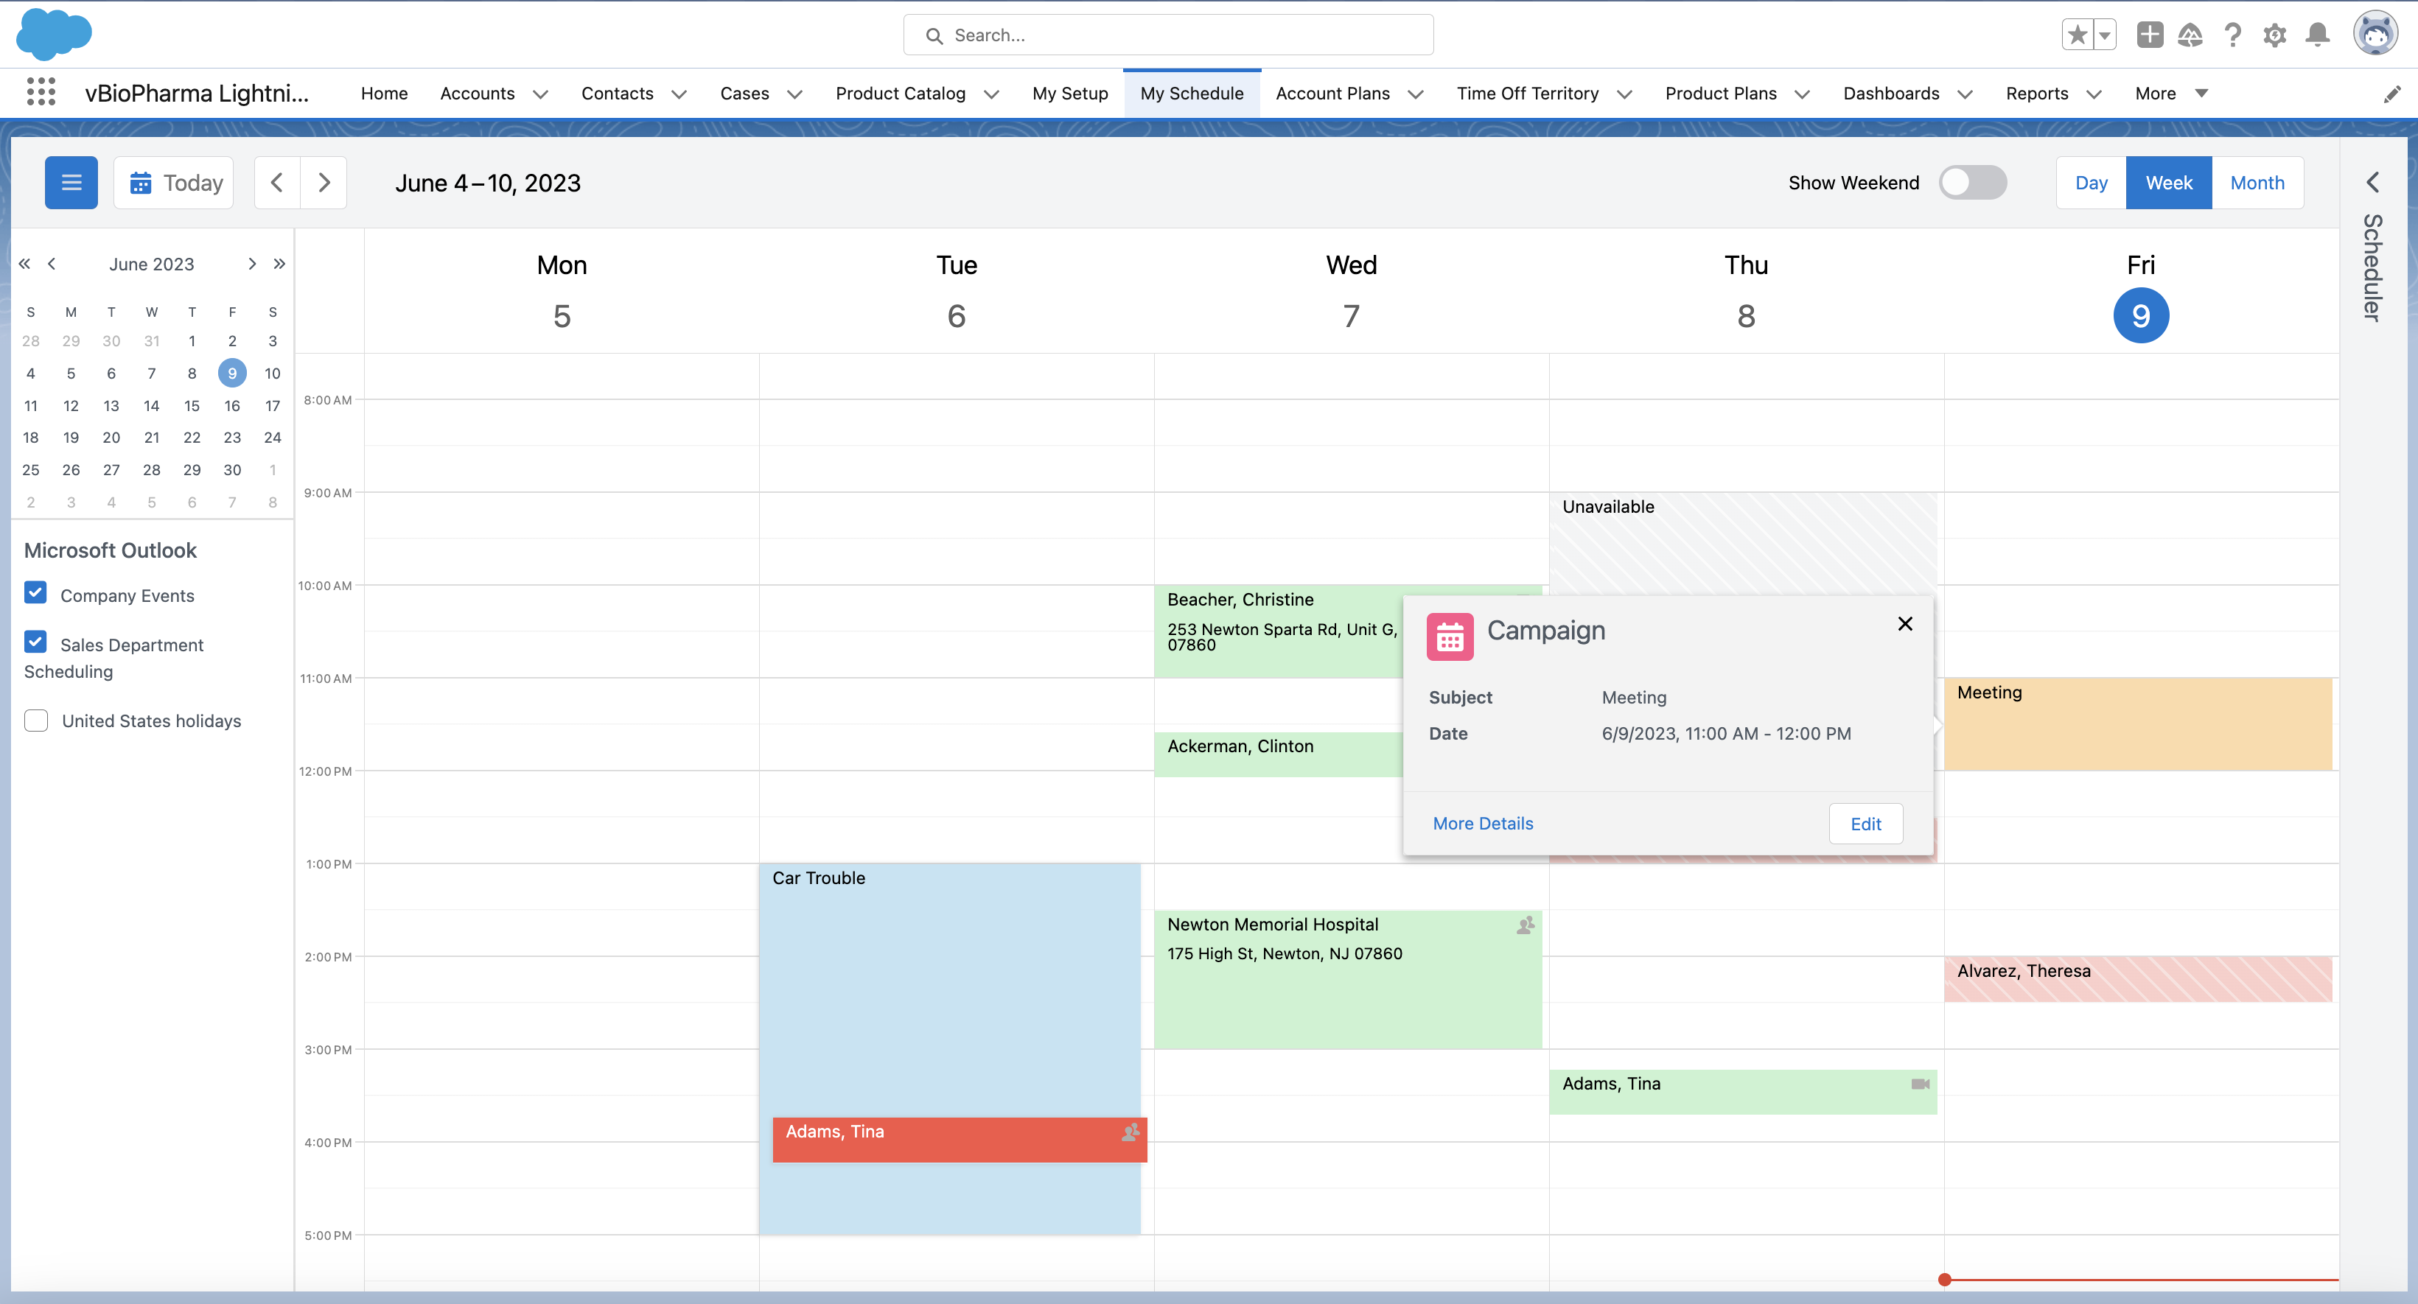Enable the Show Weekend toggle
This screenshot has height=1304, width=2418.
[x=1972, y=182]
